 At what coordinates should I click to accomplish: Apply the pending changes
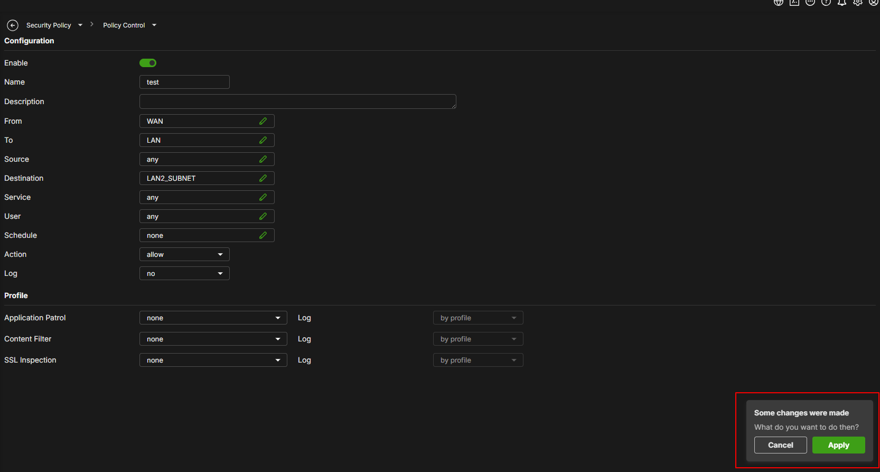tap(839, 445)
